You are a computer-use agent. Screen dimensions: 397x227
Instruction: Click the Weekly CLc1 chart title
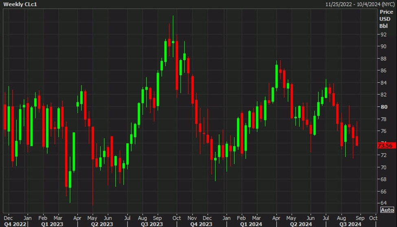pos(18,4)
